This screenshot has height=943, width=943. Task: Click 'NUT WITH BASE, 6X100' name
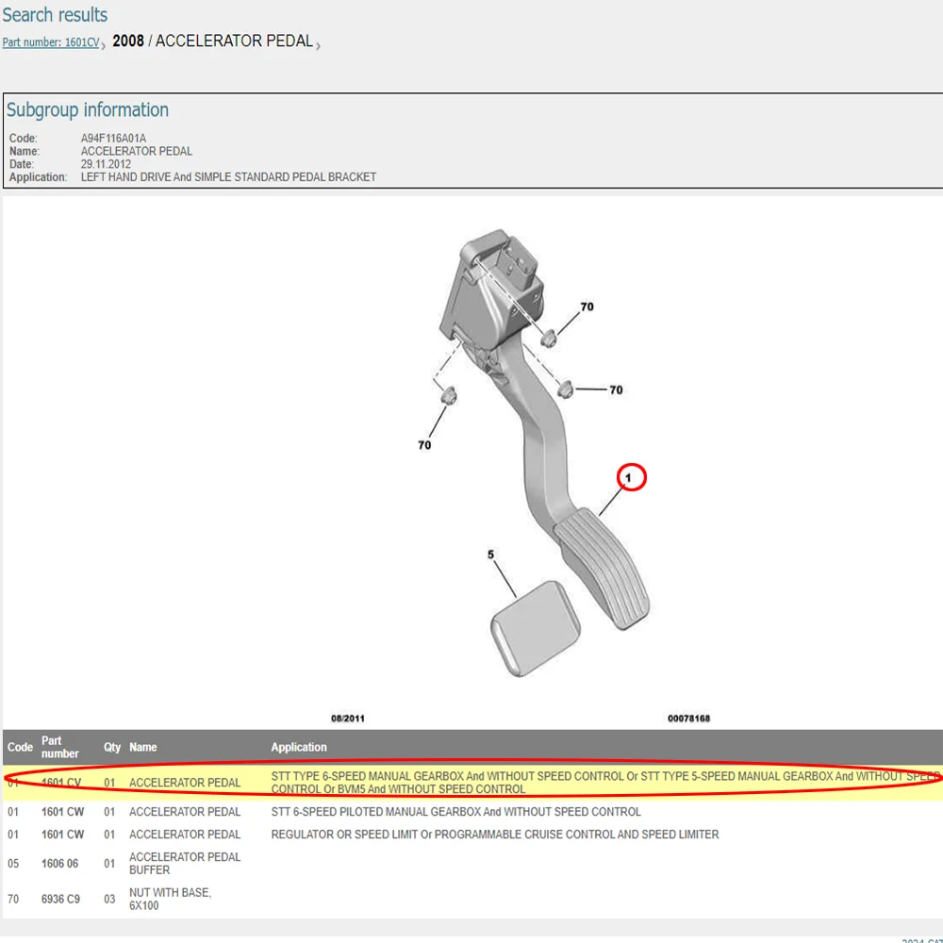pos(170,899)
